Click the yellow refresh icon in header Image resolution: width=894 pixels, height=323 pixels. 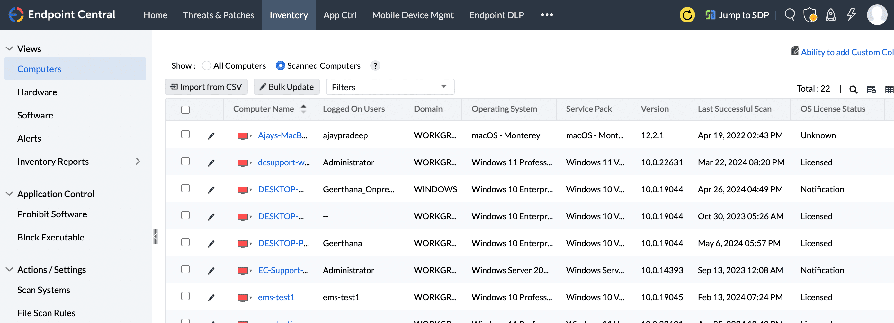coord(687,15)
